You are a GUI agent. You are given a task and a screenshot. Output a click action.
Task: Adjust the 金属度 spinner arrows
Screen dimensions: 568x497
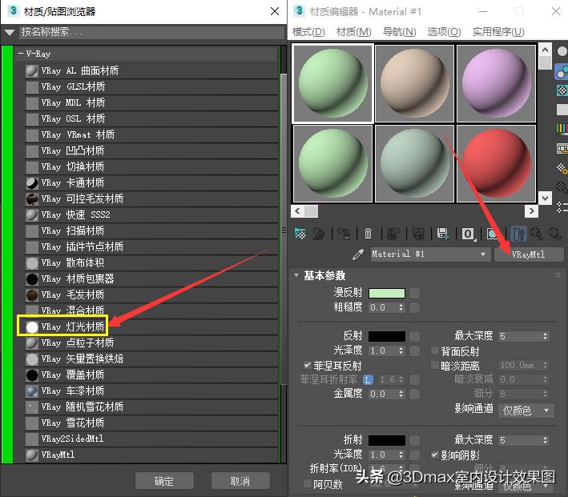401,394
